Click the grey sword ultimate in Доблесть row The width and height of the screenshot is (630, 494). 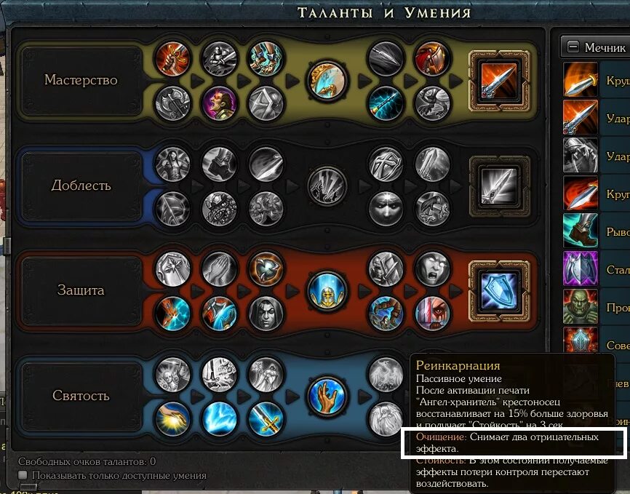coord(500,186)
